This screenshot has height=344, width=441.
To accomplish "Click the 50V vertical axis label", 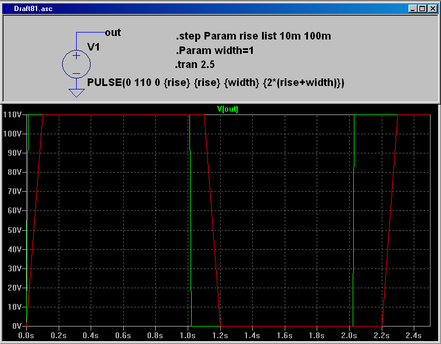I will click(x=15, y=230).
